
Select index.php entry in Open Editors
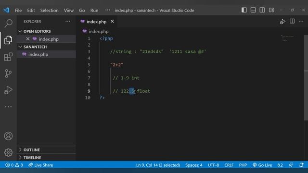coord(48,39)
